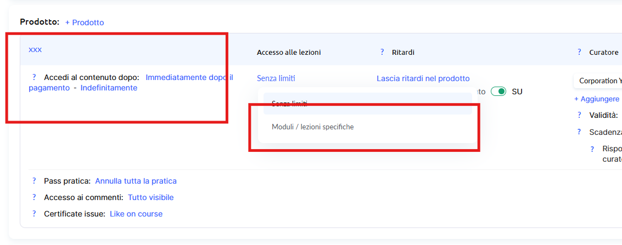Change Pass pratica value Annulla tutta la pratica
Viewport: 622px width, 245px height.
[x=136, y=181]
